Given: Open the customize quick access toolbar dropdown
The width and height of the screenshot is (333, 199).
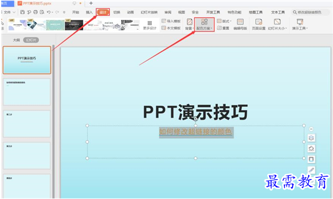Looking at the screenshot, I should [x=64, y=12].
